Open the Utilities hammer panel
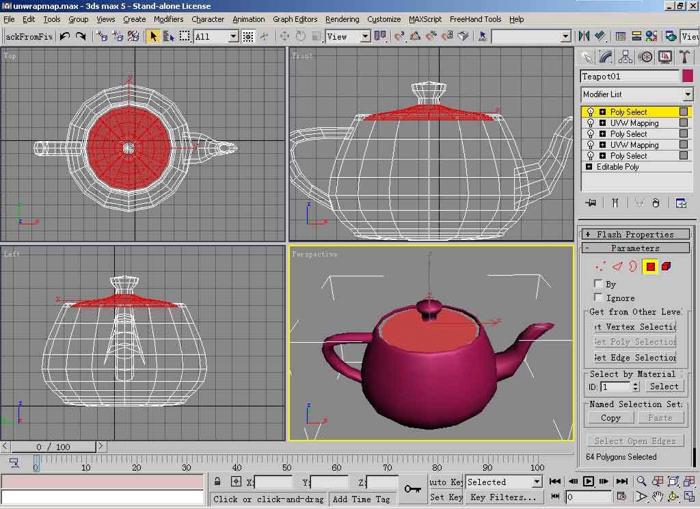This screenshot has height=509, width=700. (683, 57)
